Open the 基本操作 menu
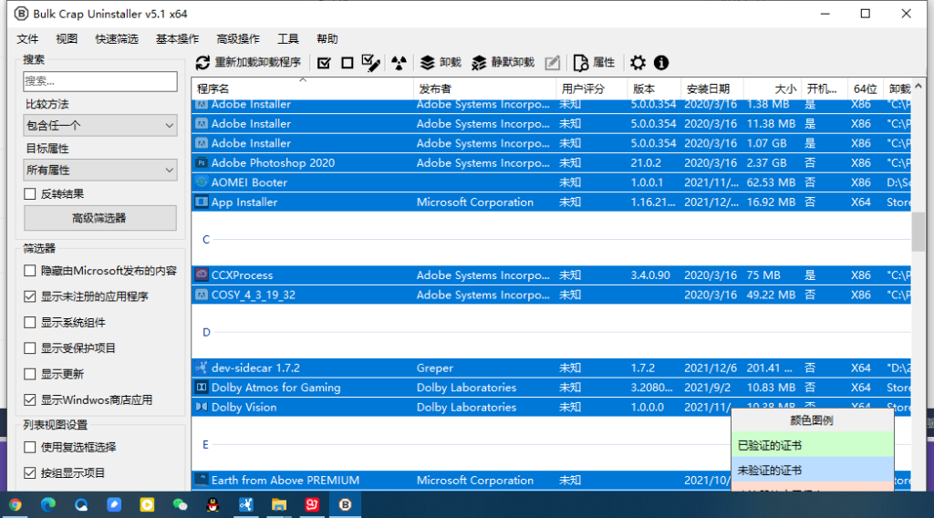Viewport: 934px width, 518px height. [x=178, y=39]
